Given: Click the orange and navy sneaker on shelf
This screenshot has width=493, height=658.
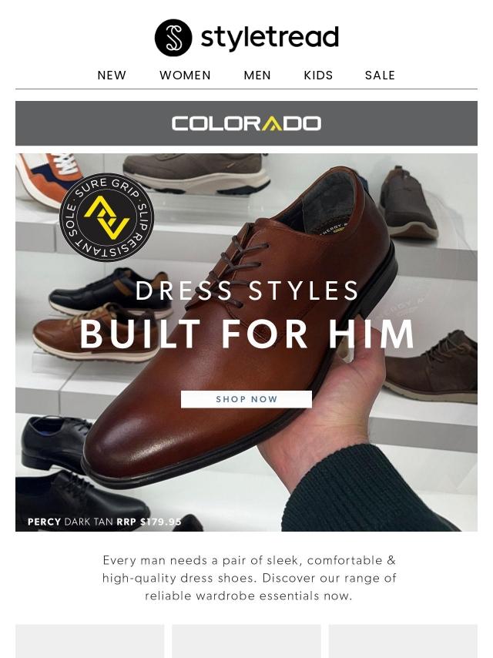Looking at the screenshot, I should [49, 178].
